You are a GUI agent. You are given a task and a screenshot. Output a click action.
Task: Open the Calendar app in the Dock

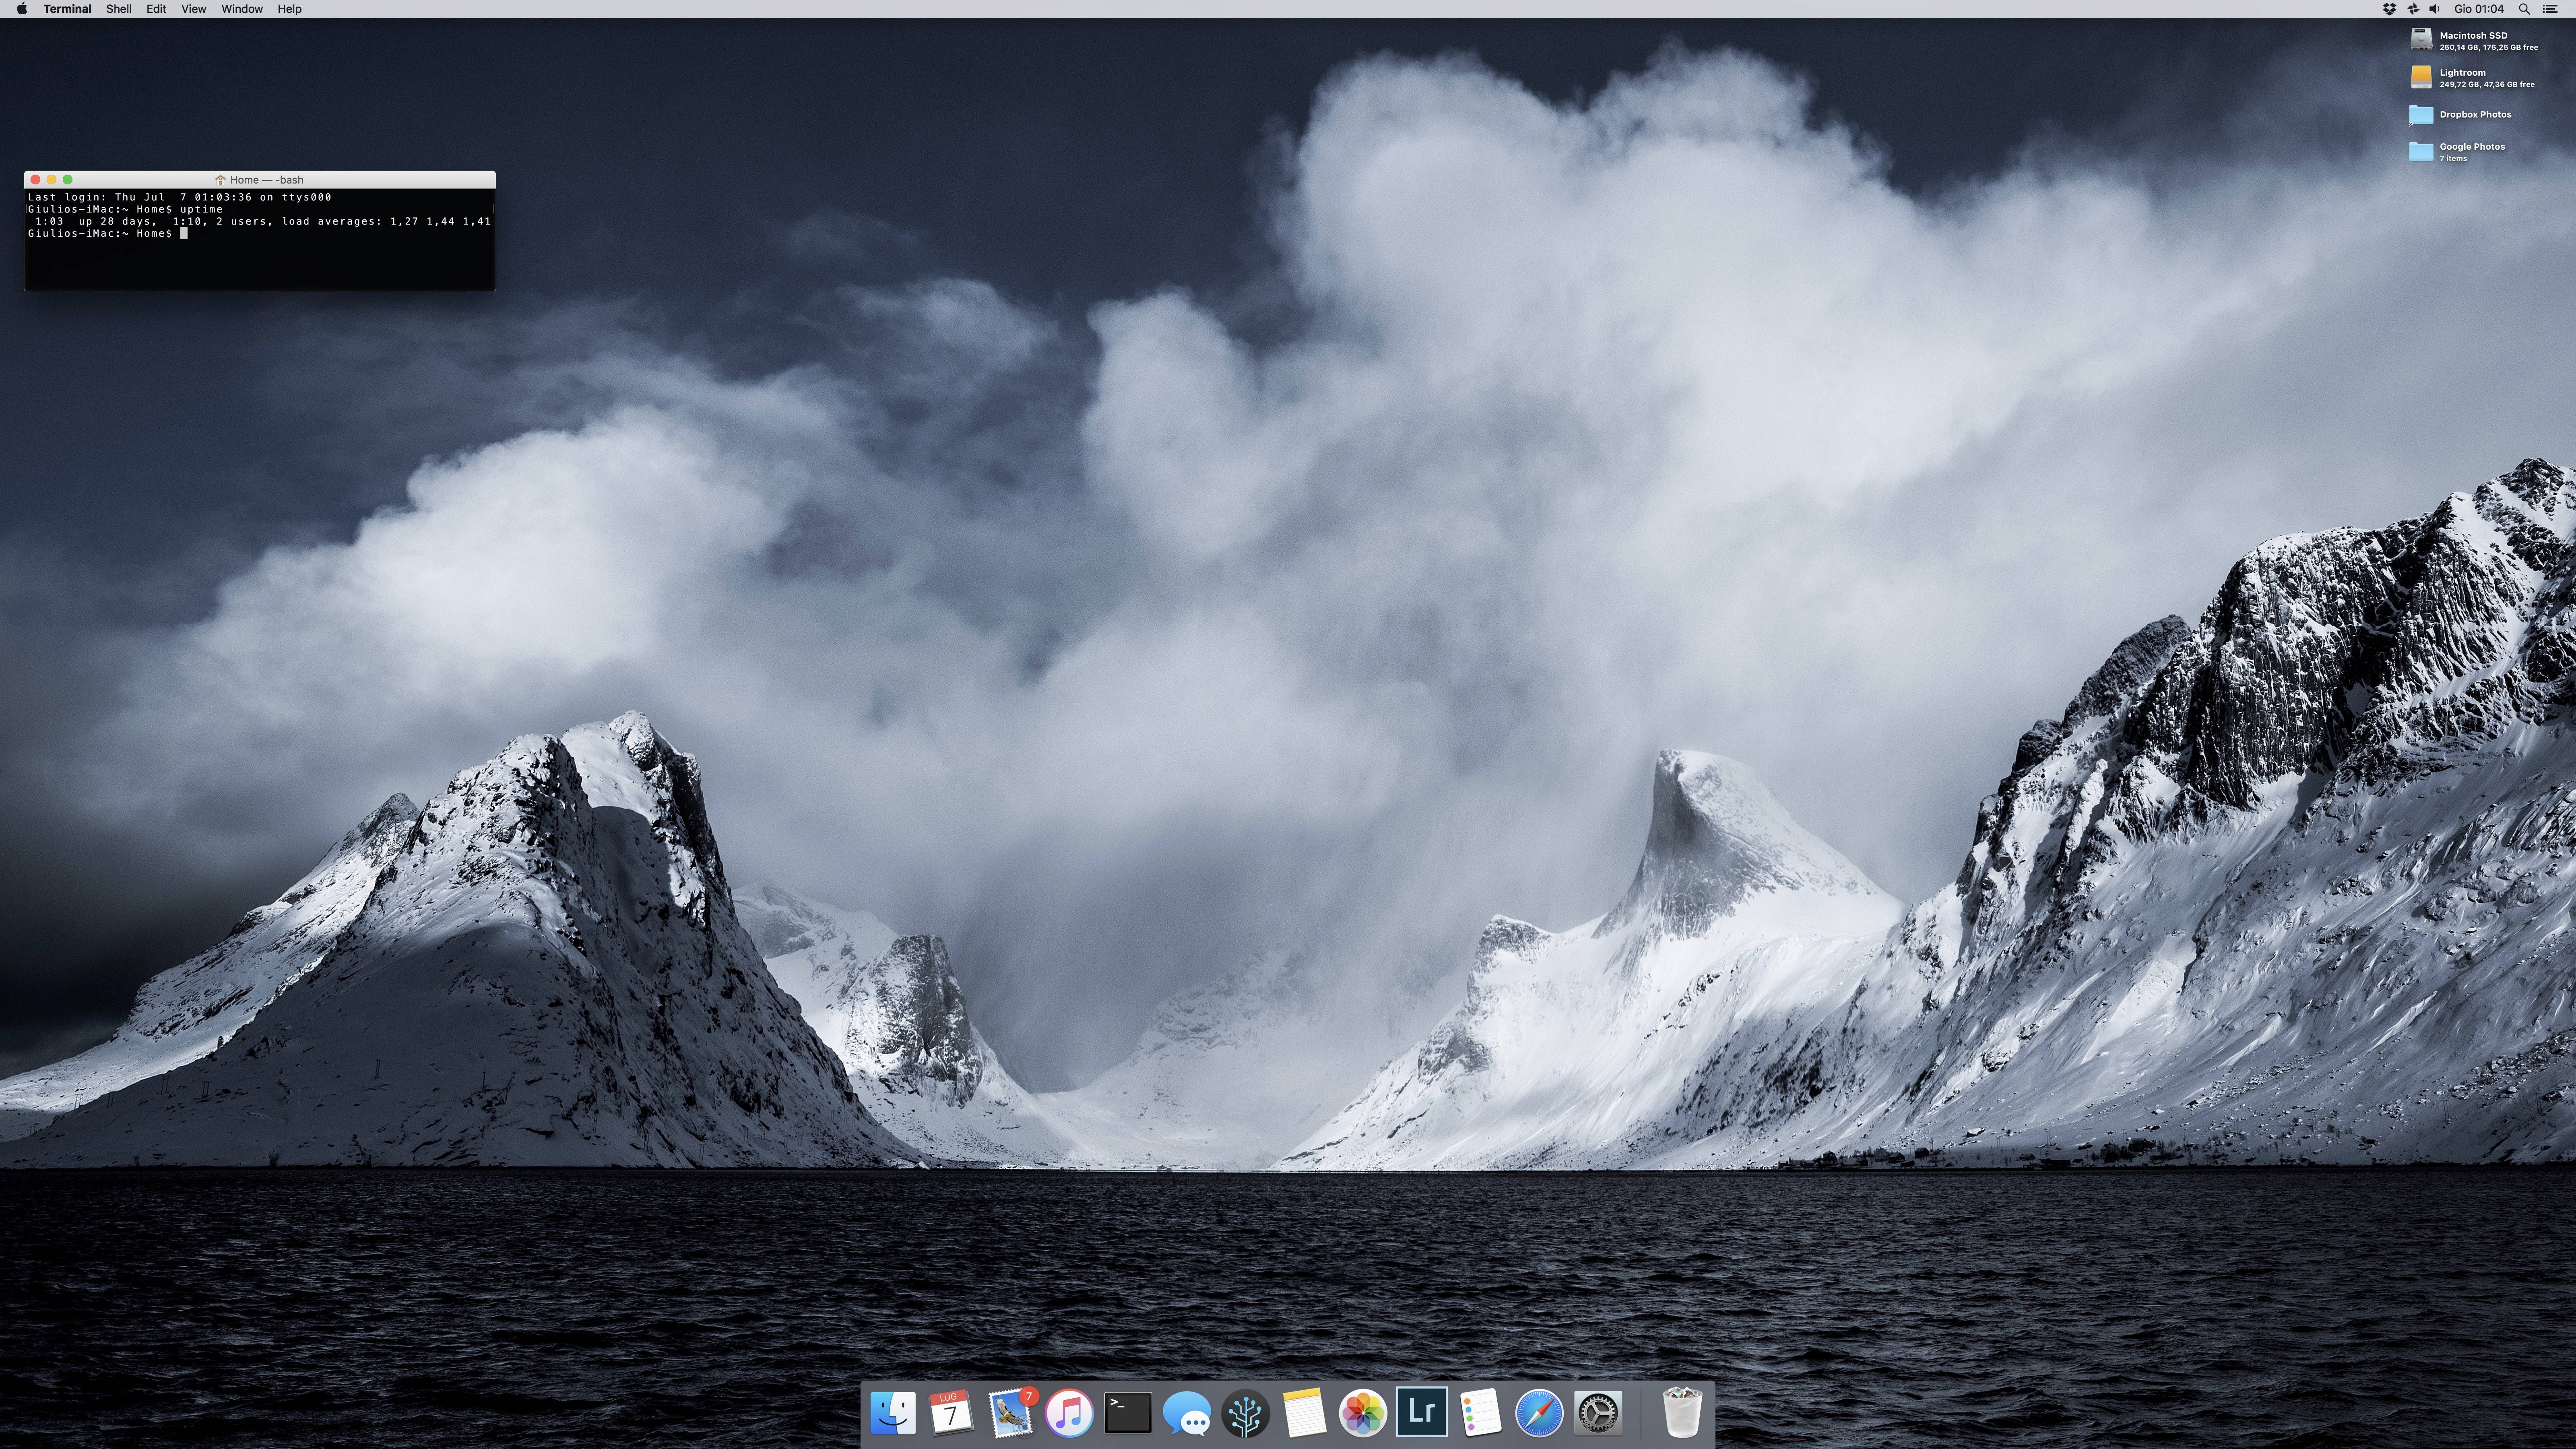pyautogui.click(x=951, y=1413)
